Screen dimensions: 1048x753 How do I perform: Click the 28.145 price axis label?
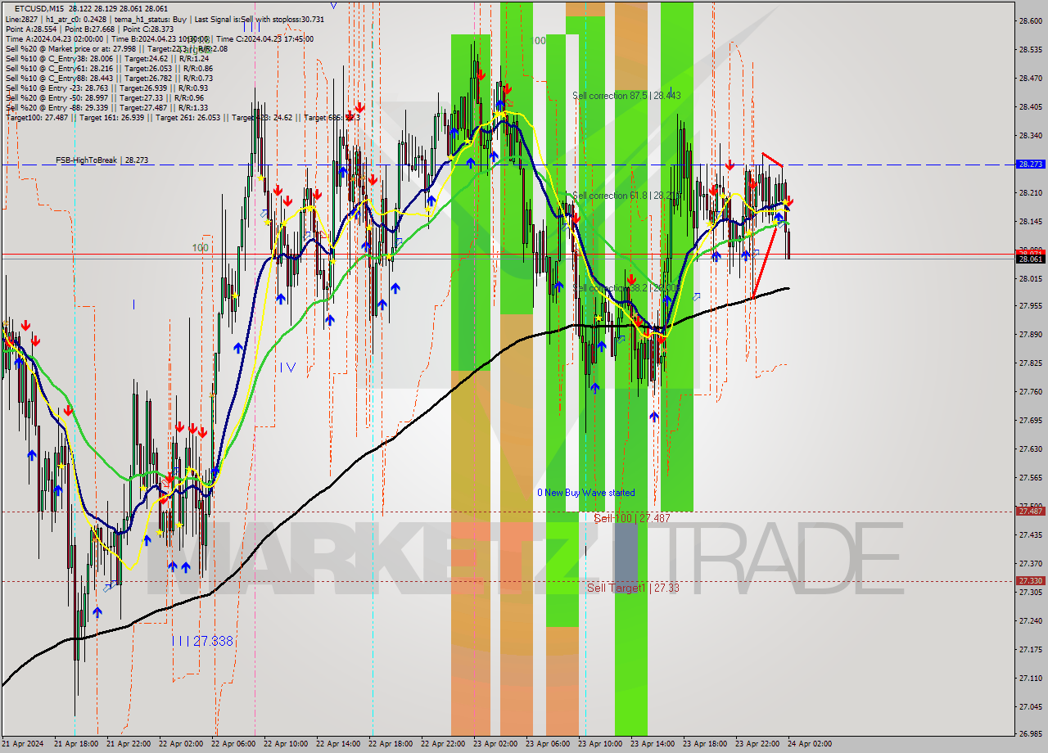1030,222
